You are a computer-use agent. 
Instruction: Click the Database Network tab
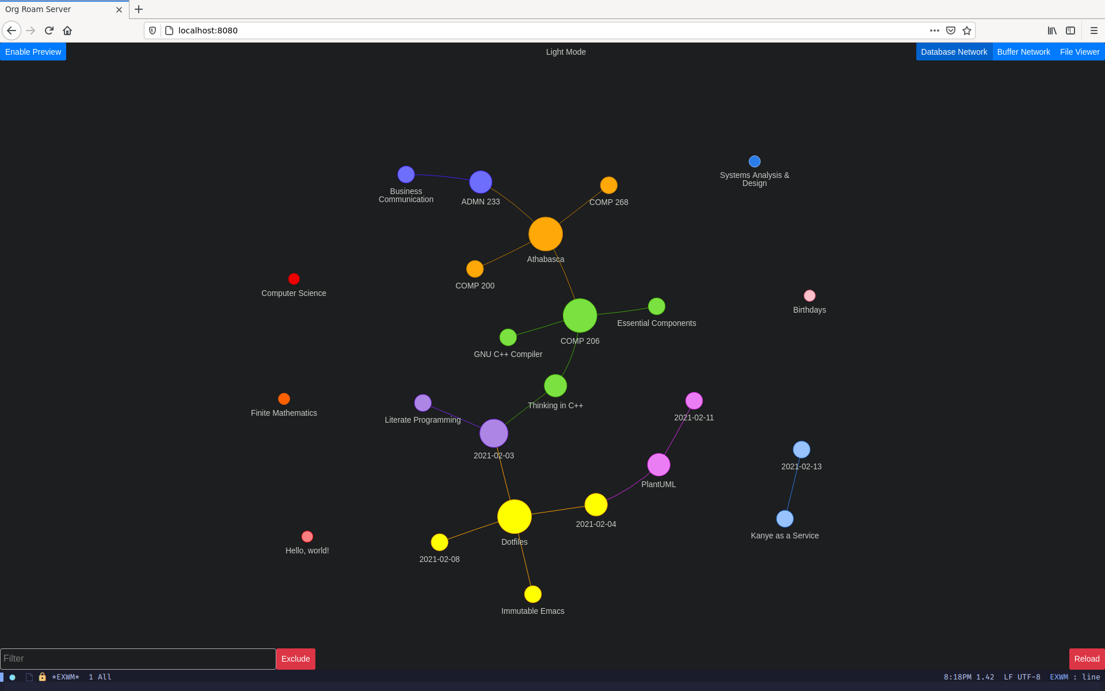954,52
